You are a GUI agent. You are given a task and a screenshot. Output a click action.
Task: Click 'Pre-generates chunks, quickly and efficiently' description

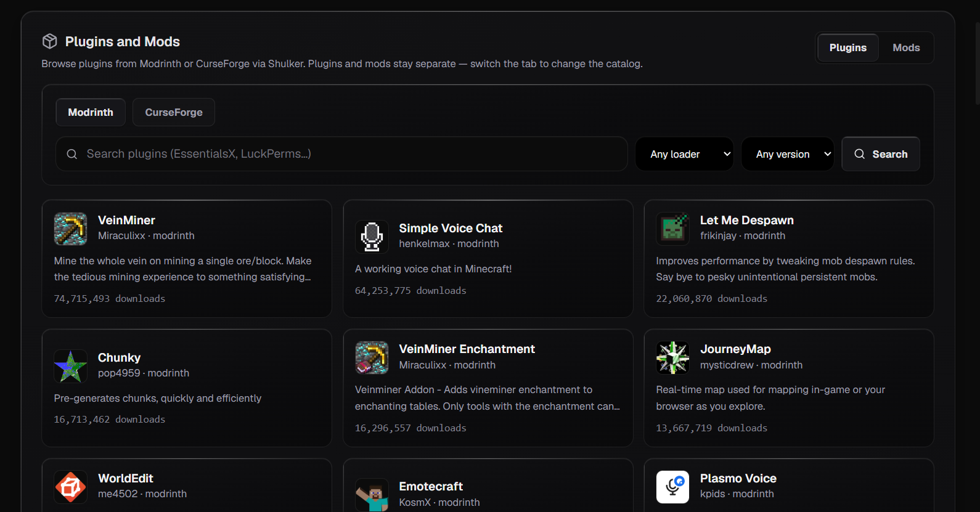click(158, 398)
